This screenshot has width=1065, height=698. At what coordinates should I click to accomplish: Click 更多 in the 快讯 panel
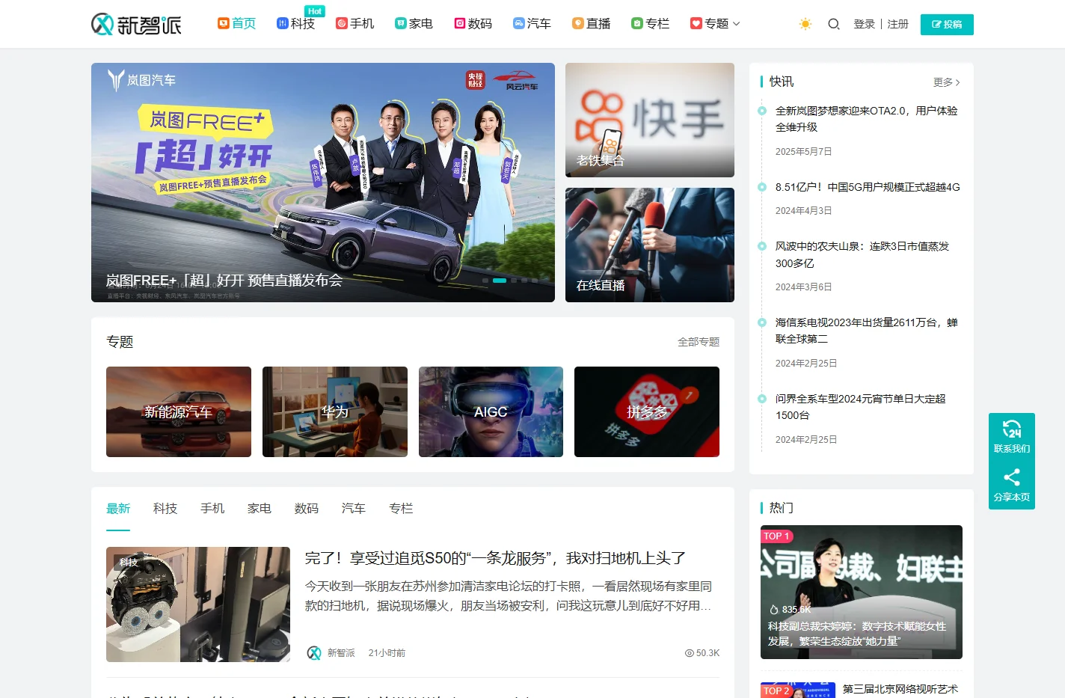pos(946,82)
